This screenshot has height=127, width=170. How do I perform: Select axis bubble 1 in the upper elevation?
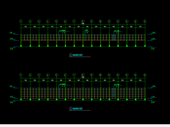[x=21, y=21]
